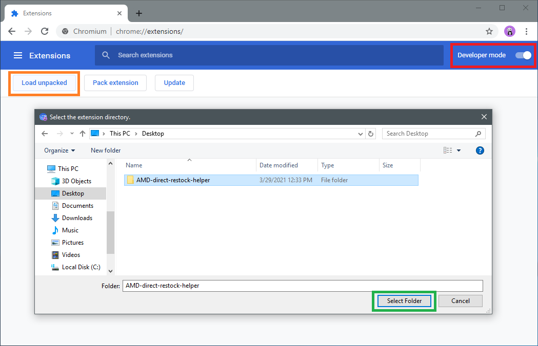The width and height of the screenshot is (538, 346).
Task: Click the navigation pane scroll up arrow
Action: 110,164
